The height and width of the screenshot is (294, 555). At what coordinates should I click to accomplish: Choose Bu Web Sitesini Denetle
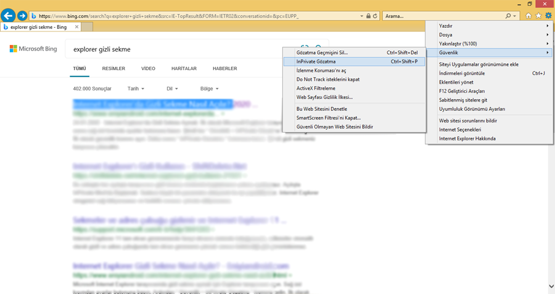coord(355,109)
